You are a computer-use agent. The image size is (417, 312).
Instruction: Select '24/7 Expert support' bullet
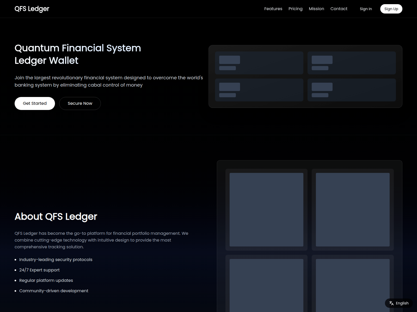(x=39, y=270)
